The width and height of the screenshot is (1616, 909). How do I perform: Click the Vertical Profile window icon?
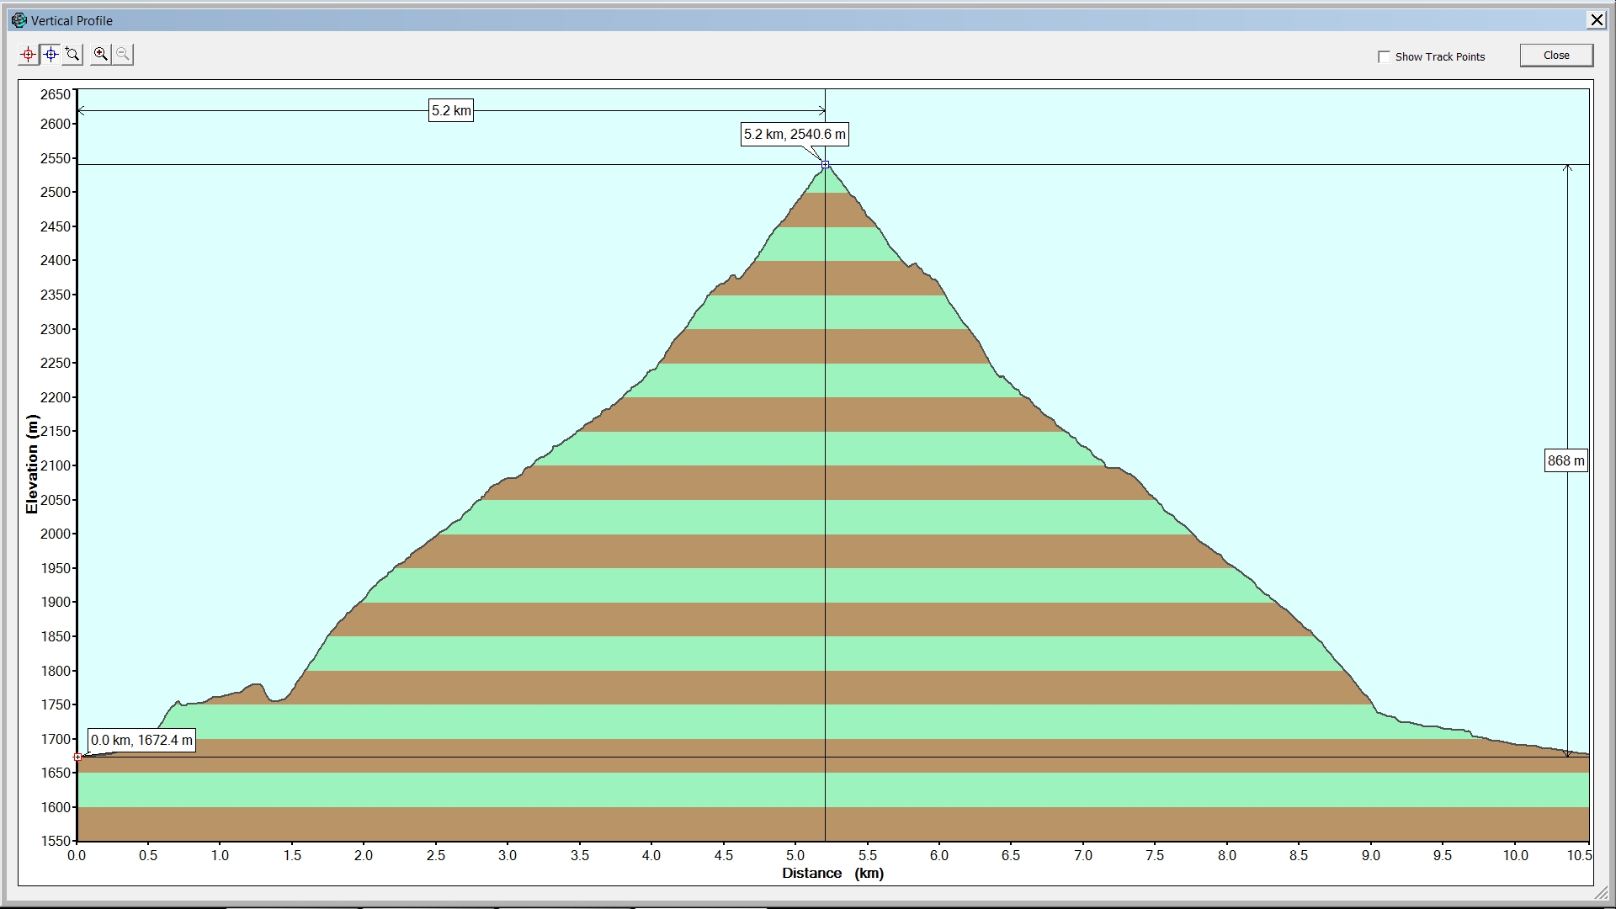[19, 20]
